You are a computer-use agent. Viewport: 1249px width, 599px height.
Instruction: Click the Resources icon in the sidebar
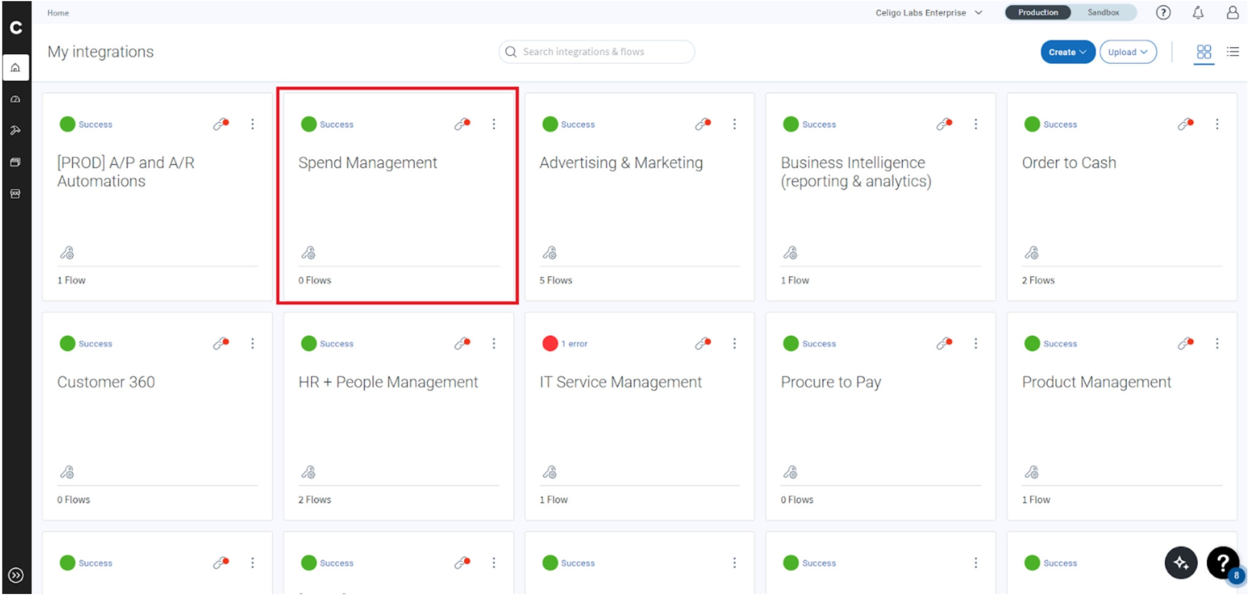(x=15, y=162)
